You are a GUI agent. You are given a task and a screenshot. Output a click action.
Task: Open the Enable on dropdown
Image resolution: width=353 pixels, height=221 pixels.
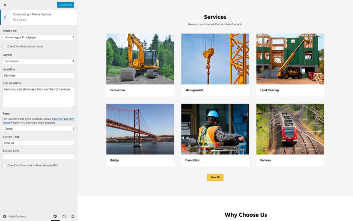38,37
